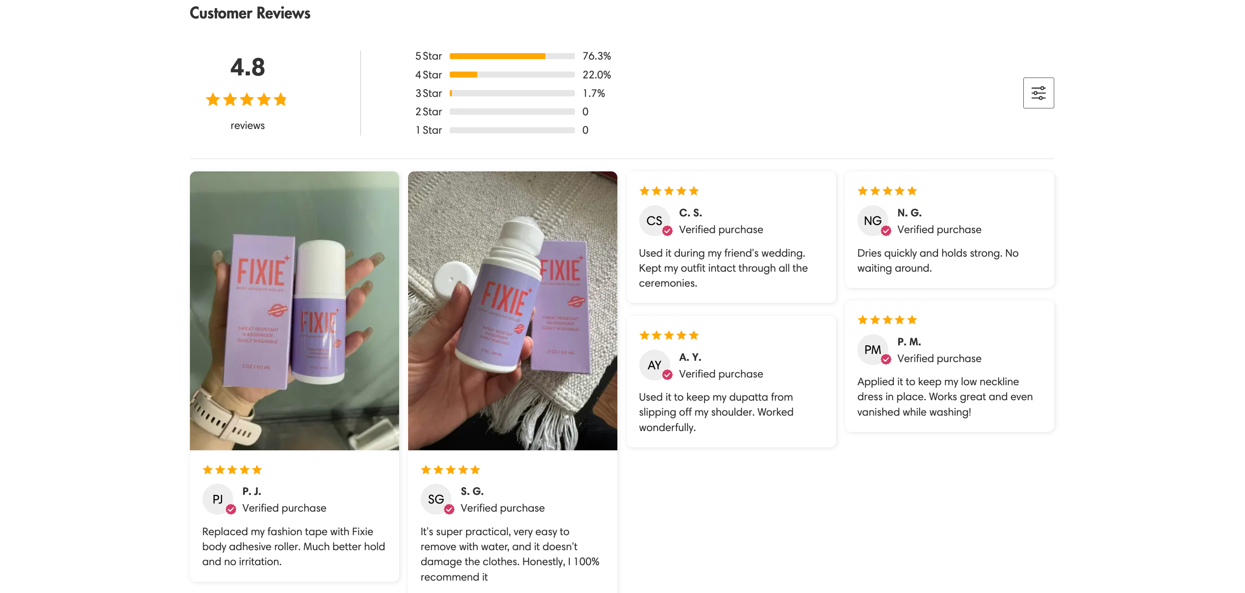This screenshot has width=1245, height=593.
Task: Open A. Y.'s dupatta review text
Action: 716,412
